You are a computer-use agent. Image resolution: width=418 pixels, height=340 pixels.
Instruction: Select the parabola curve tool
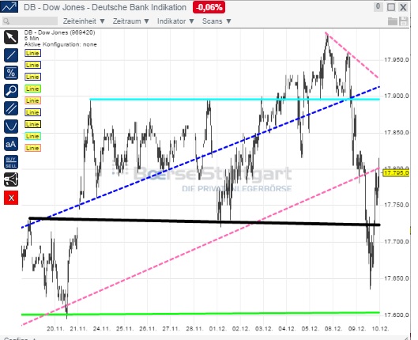pos(11,127)
